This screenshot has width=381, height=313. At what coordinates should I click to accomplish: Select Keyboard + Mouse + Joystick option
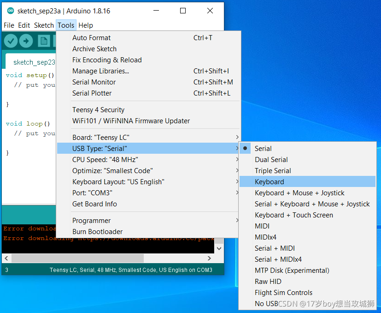click(307, 193)
